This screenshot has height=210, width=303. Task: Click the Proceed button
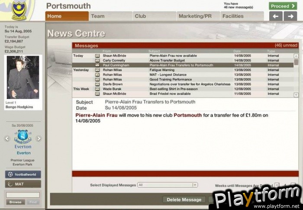pyautogui.click(x=283, y=6)
